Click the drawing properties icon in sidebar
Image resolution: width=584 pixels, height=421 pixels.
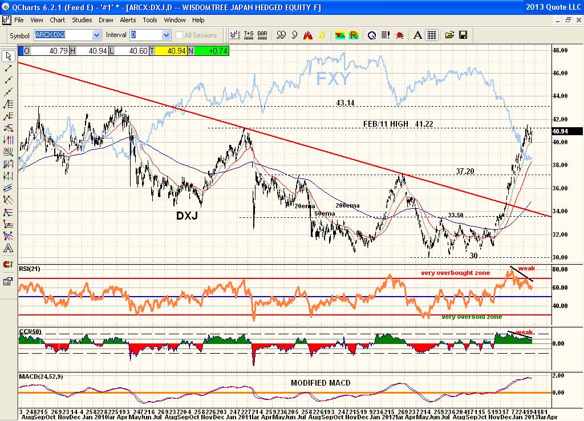tap(8, 281)
